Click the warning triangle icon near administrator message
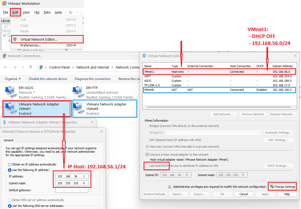Screen dimensions: 301x209 (x=170, y=187)
